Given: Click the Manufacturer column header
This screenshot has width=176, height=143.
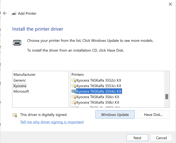Looking at the screenshot, I should click(24, 75).
